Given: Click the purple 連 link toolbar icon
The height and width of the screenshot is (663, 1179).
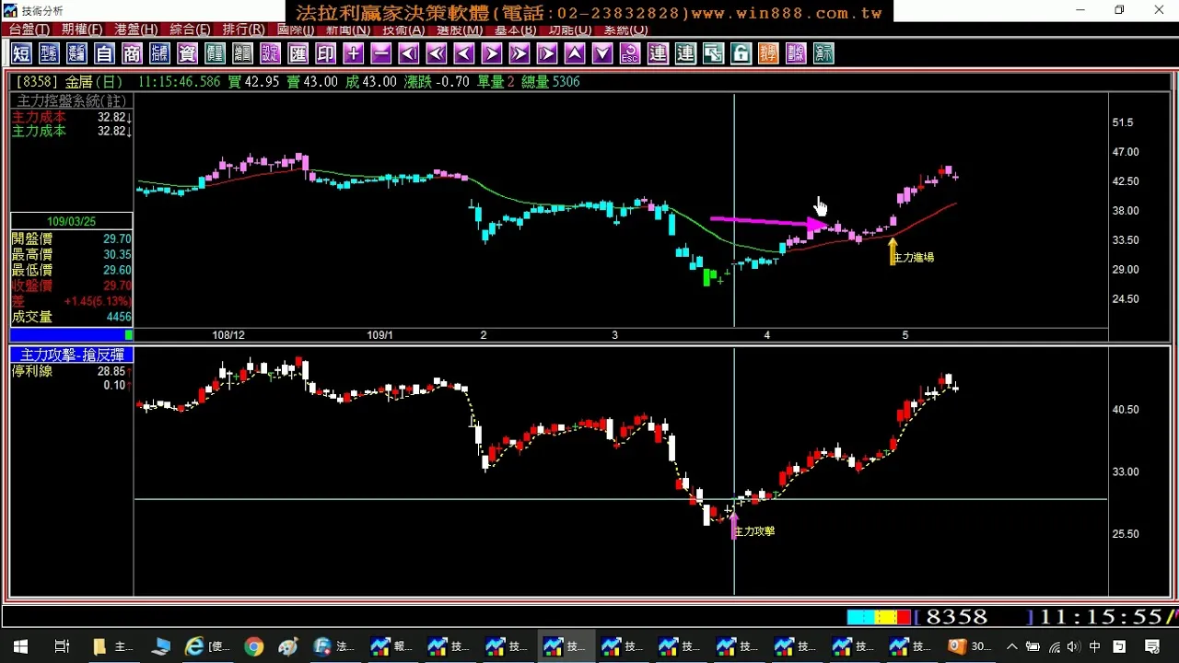Looking at the screenshot, I should tap(658, 53).
